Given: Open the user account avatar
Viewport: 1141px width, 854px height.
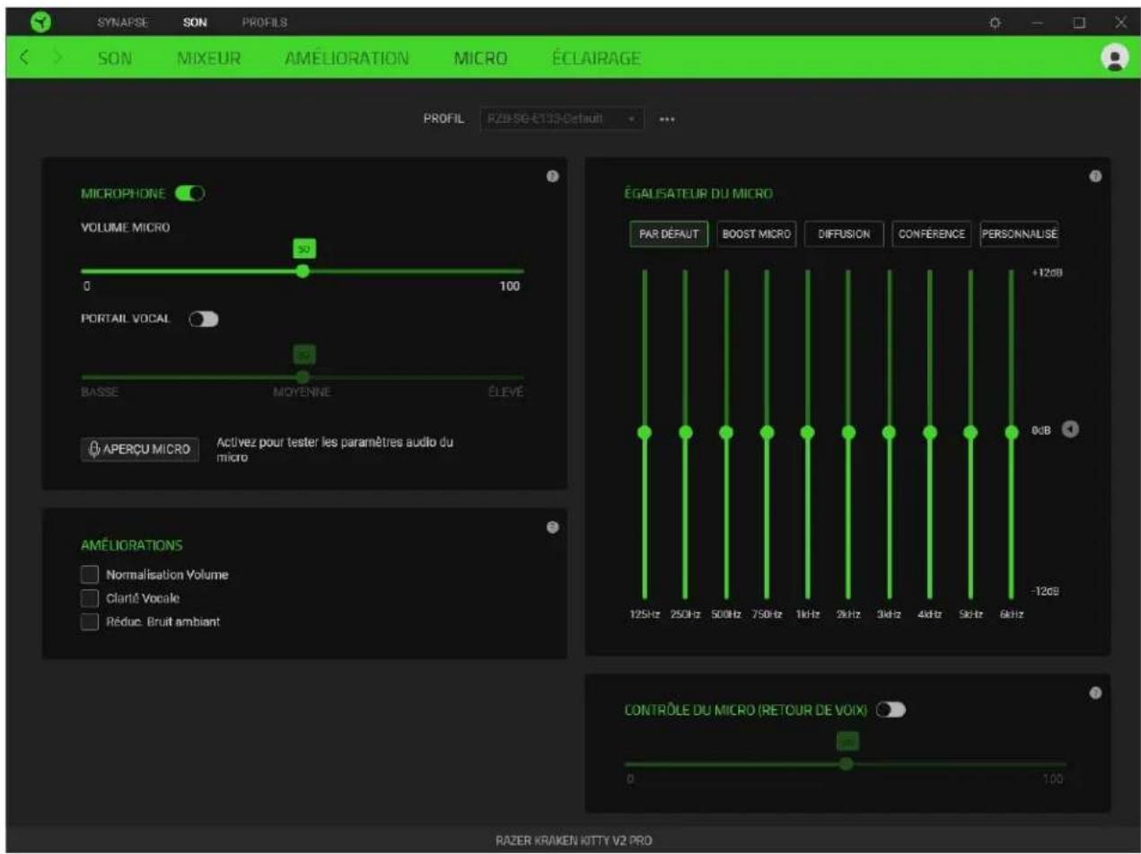Looking at the screenshot, I should [1115, 57].
